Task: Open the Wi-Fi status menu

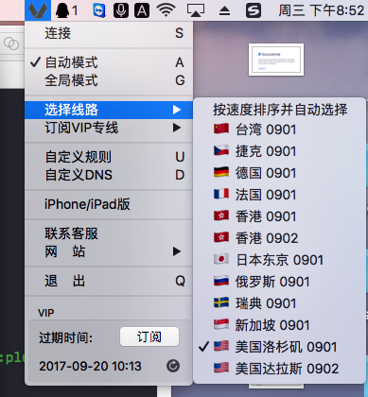Action: tap(166, 10)
